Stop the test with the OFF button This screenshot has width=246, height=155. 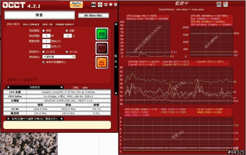tap(102, 48)
